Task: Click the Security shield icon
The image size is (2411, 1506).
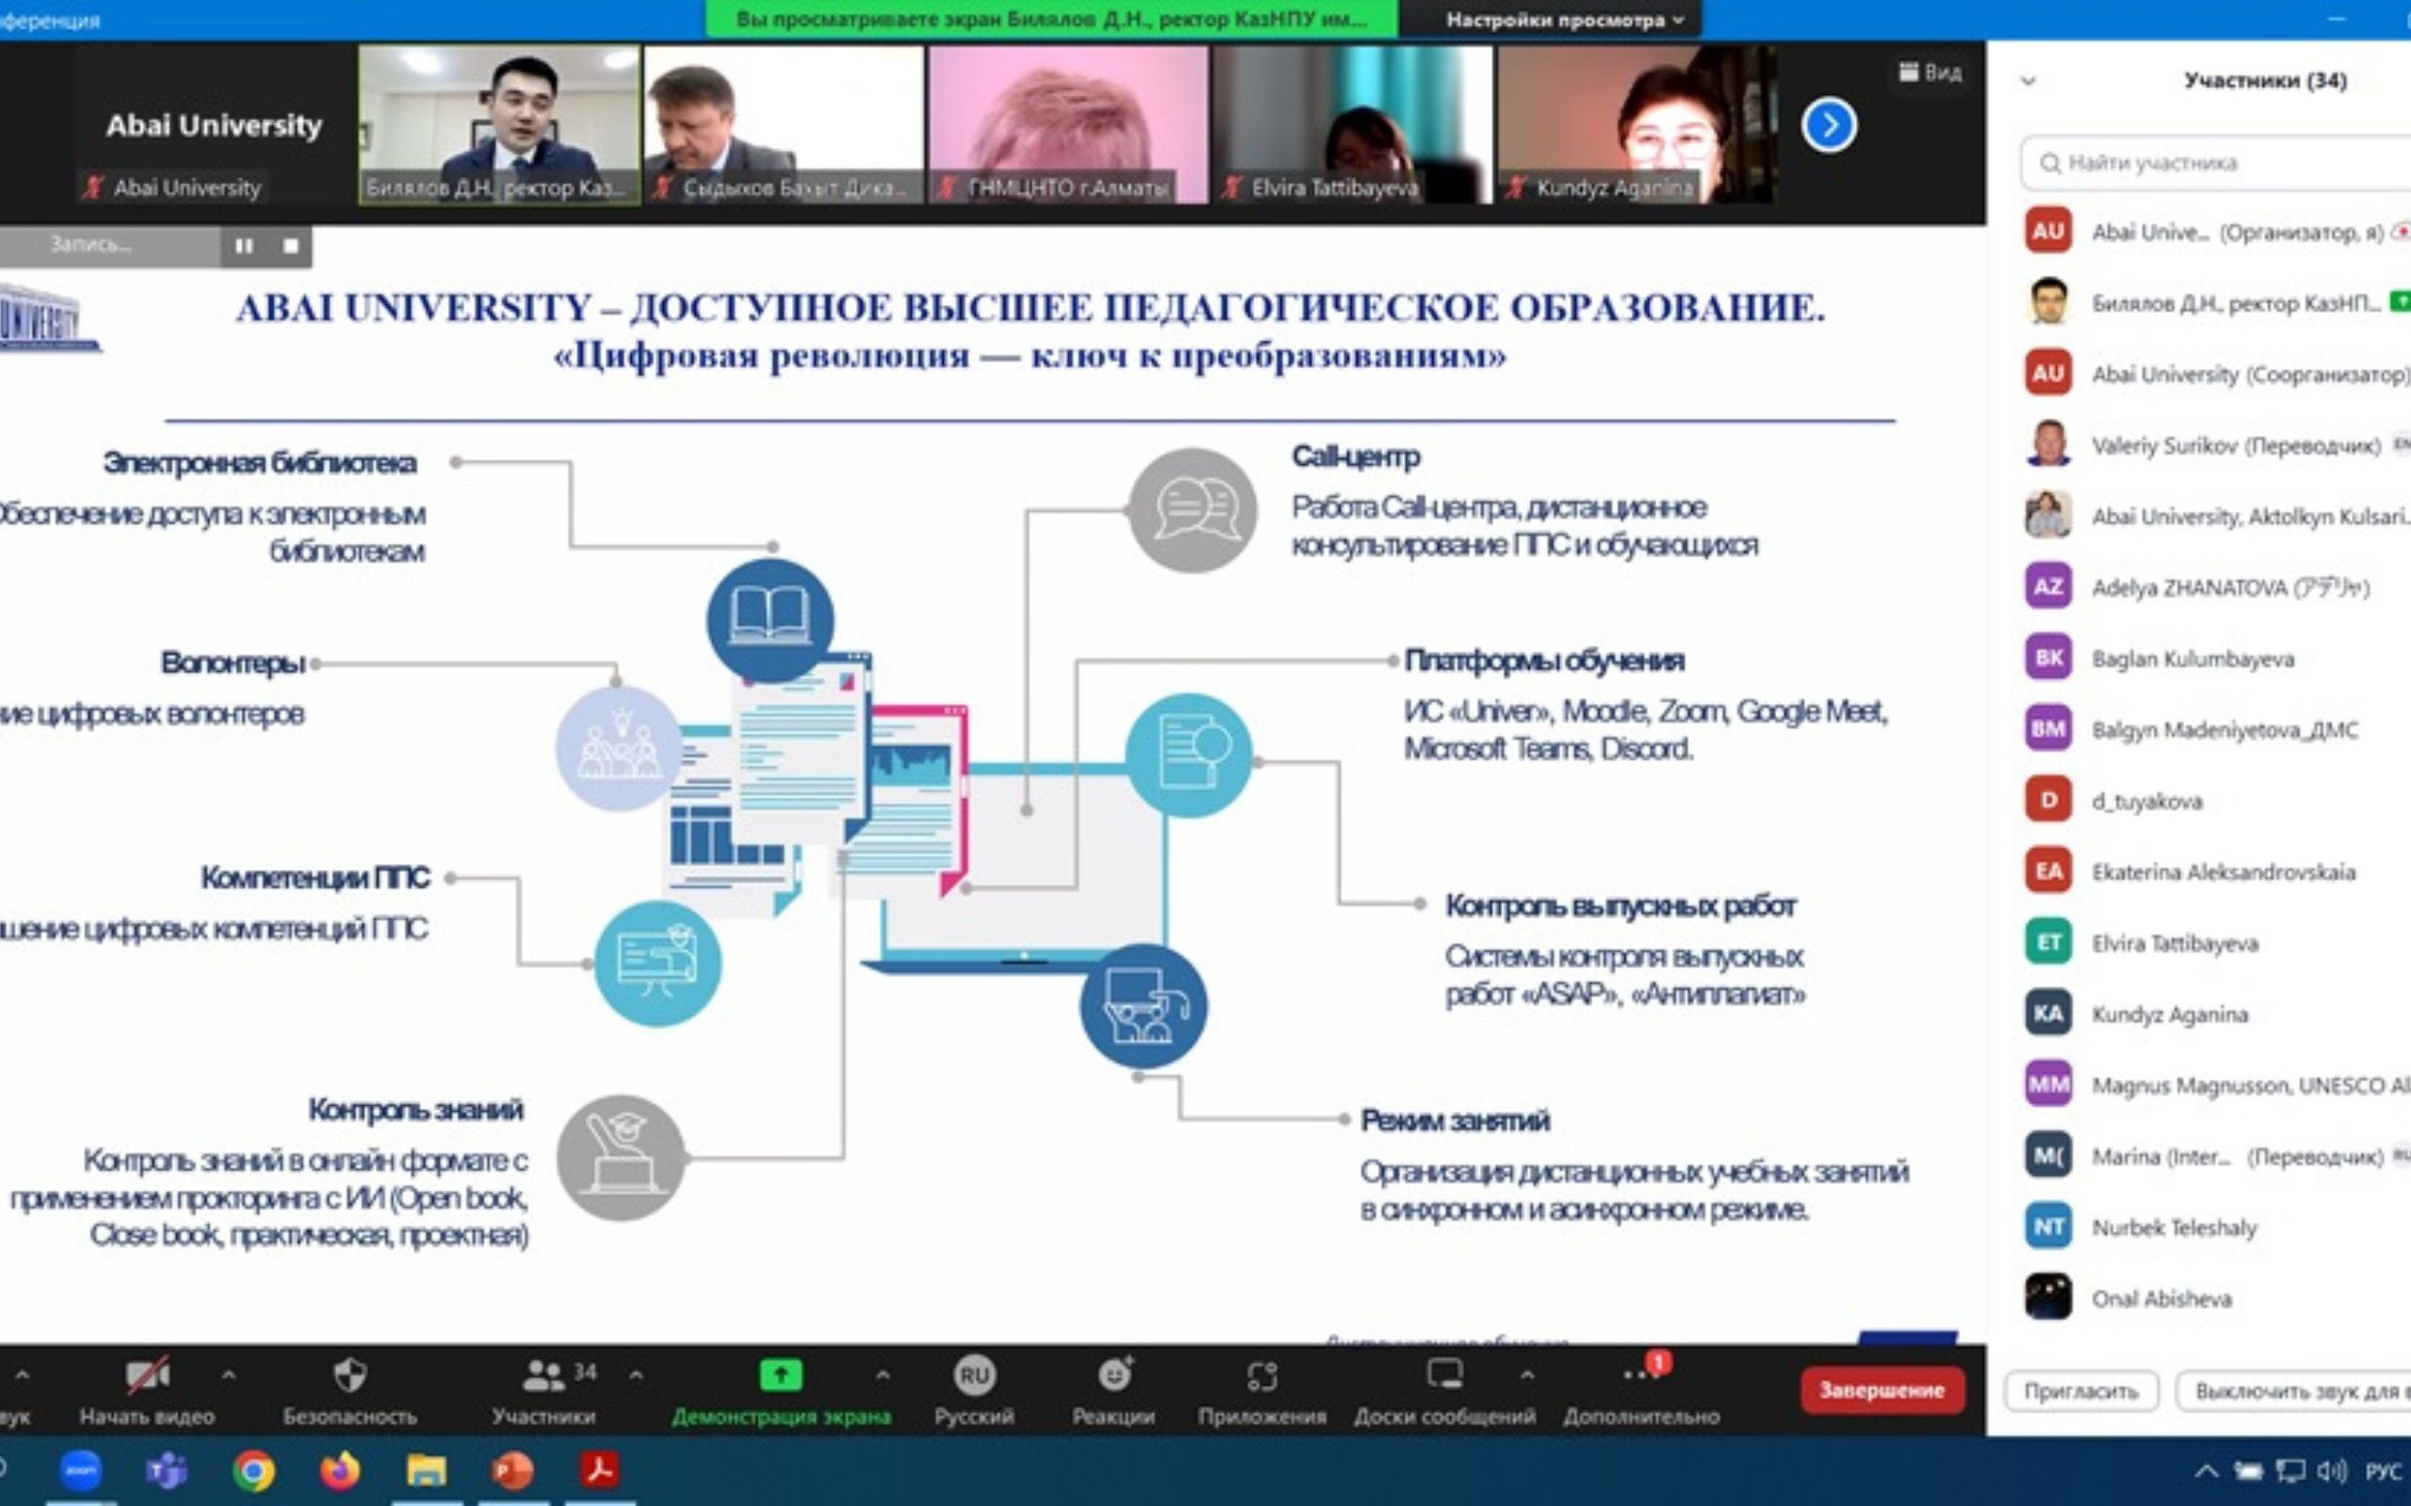Action: [349, 1376]
